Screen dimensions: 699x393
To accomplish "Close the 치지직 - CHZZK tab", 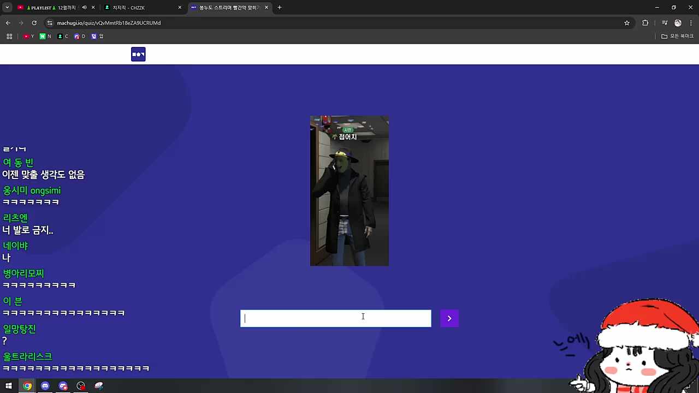I will point(180,8).
